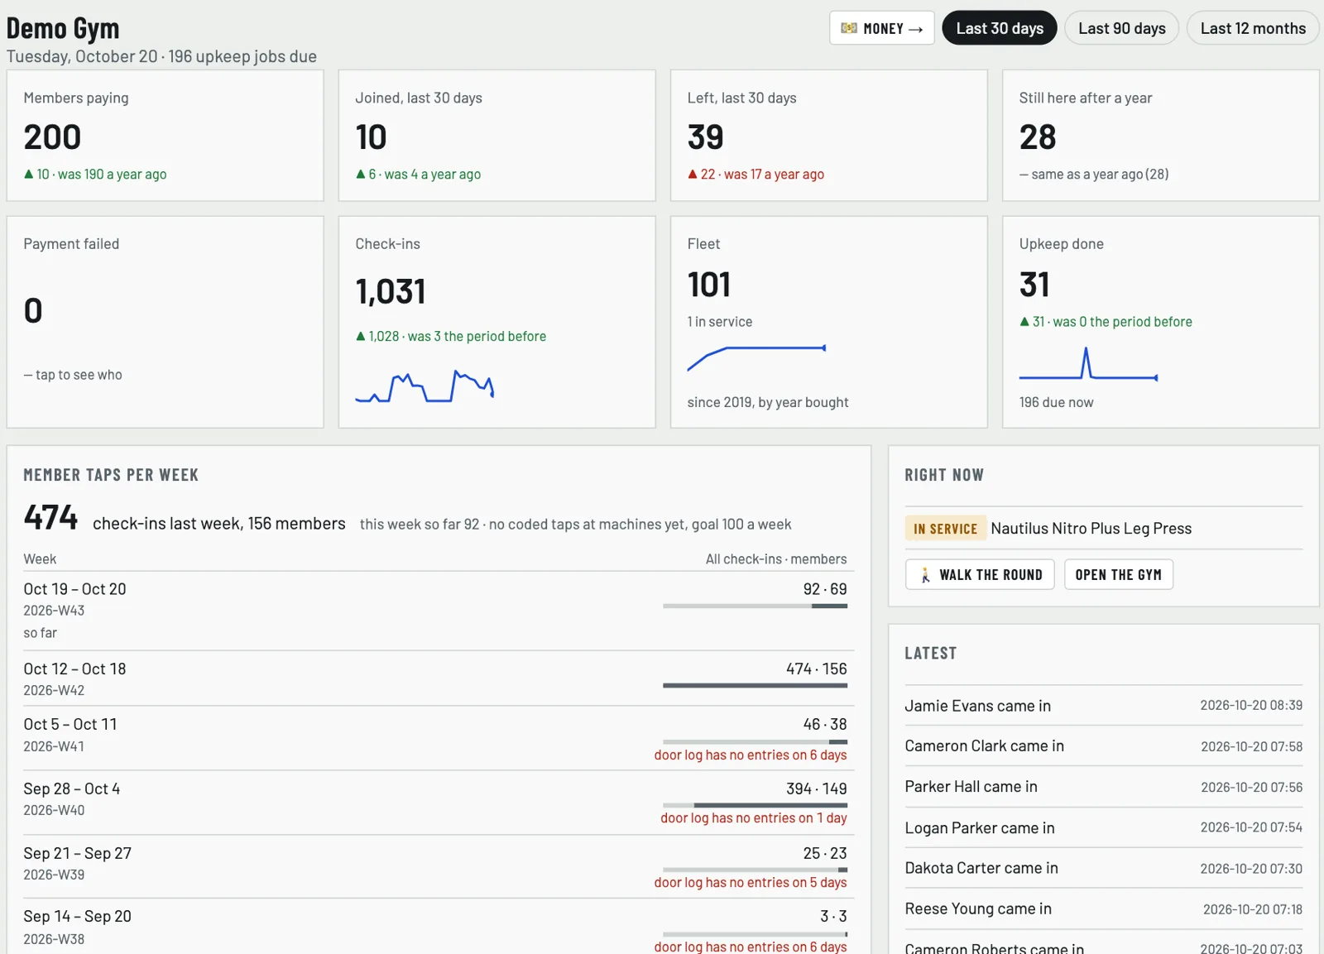Select the Oct 5 – Oct 11 week row

tap(439, 738)
